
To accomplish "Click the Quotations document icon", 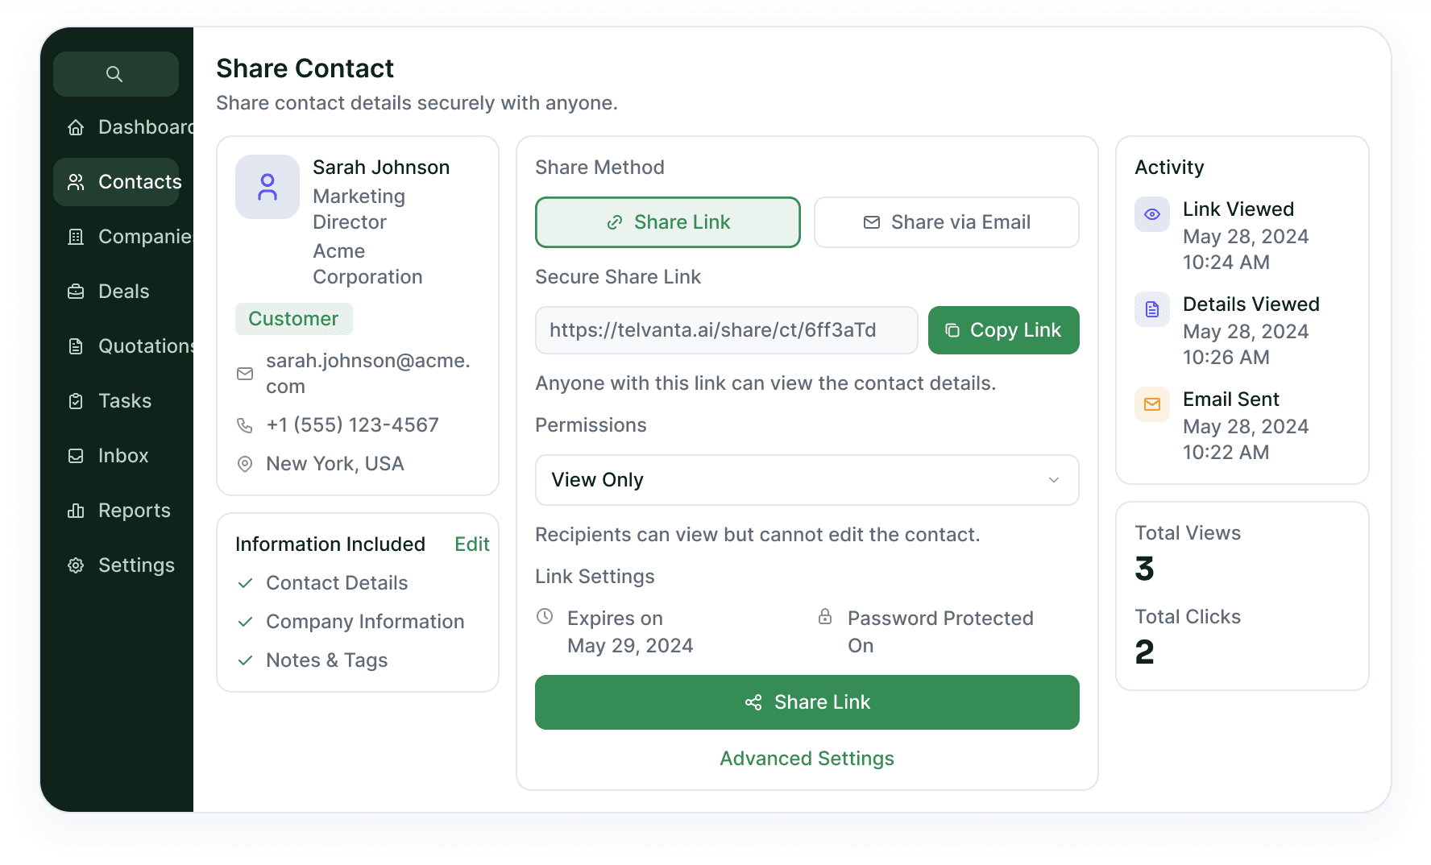I will pos(76,346).
